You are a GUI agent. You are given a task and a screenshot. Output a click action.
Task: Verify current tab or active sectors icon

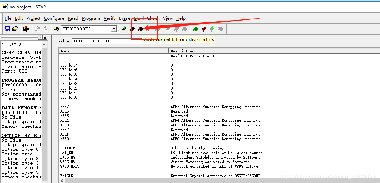140,29
